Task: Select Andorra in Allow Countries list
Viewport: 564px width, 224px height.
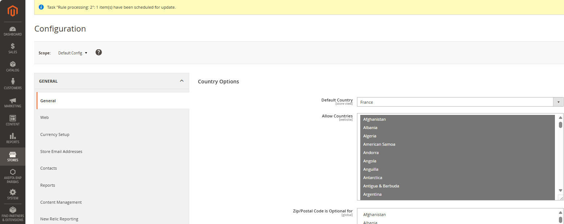Action: pos(371,153)
